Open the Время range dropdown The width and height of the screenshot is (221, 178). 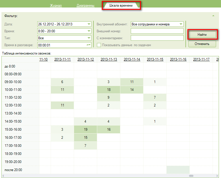(89, 31)
